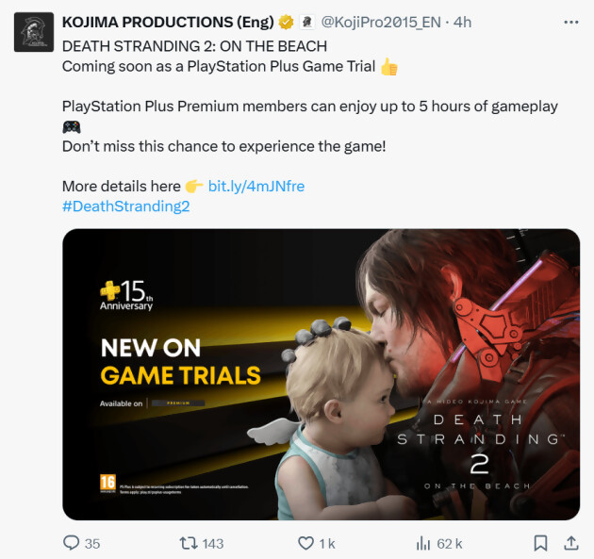594x559 pixels.
Task: Repost this tweet with the retweet icon
Action: point(189,543)
